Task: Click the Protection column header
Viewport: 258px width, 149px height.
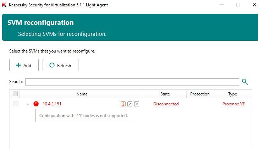Action: [200, 94]
